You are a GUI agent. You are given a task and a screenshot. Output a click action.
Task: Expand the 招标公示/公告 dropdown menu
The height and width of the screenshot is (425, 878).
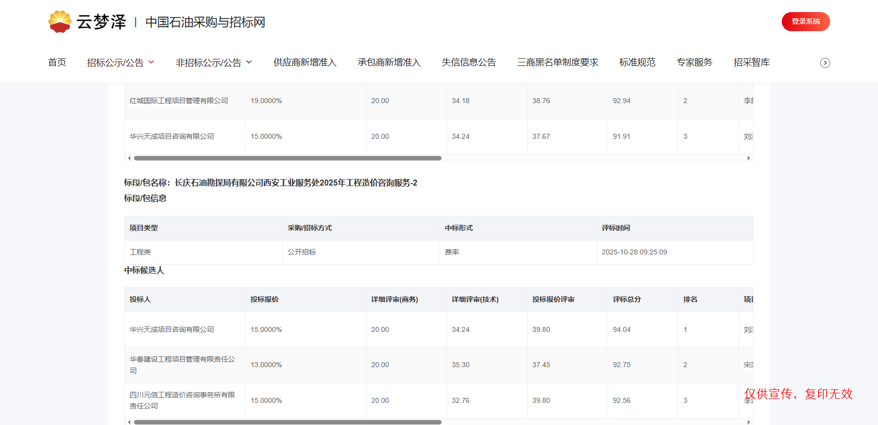tap(120, 62)
